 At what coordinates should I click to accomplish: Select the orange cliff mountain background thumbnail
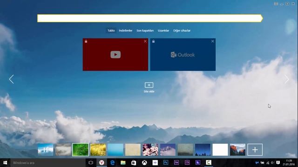tap(238, 149)
